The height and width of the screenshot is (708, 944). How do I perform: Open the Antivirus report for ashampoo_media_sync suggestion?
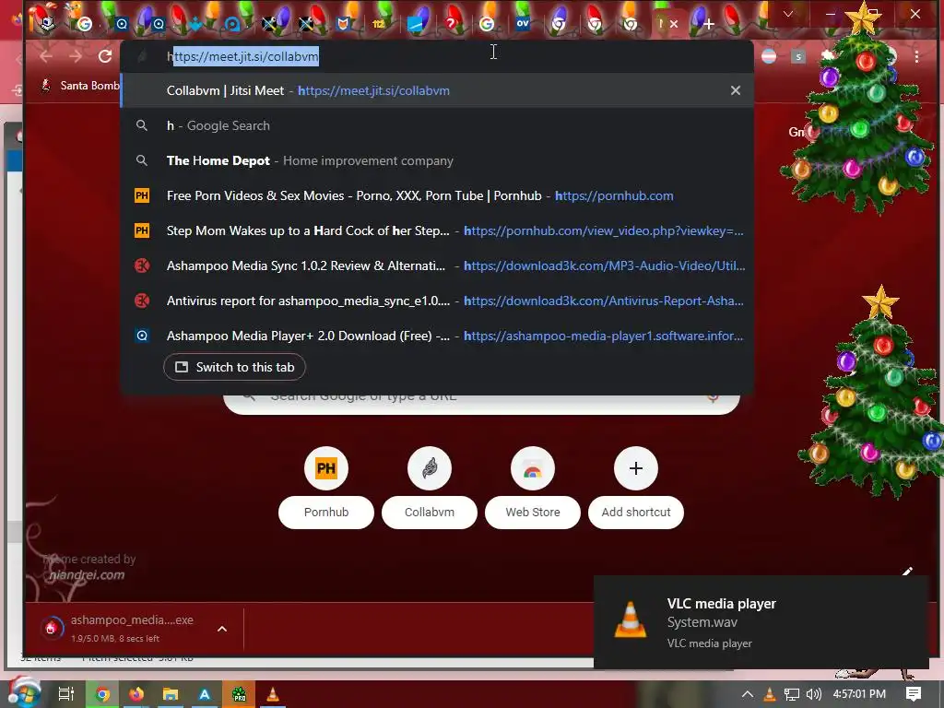437,301
